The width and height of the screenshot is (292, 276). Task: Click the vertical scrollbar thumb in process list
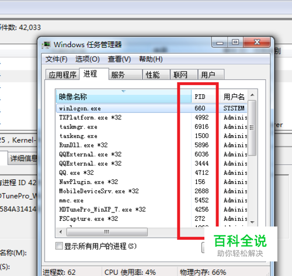point(252,128)
